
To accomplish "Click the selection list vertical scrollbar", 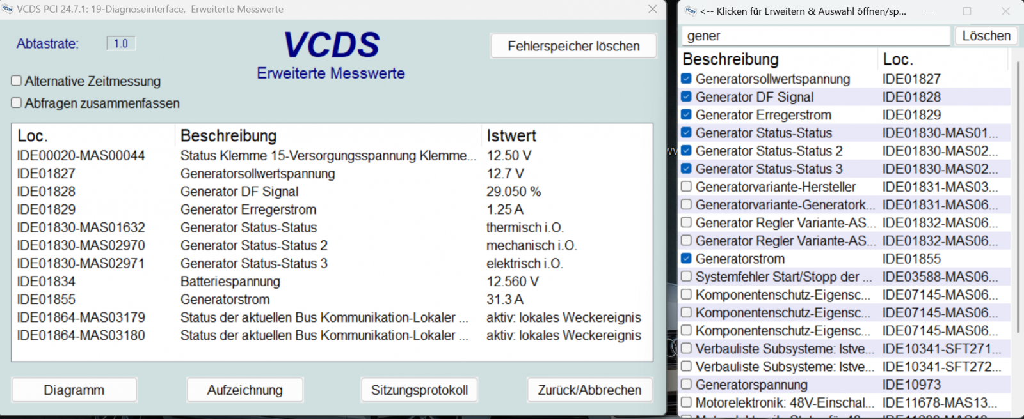I will point(1017,198).
